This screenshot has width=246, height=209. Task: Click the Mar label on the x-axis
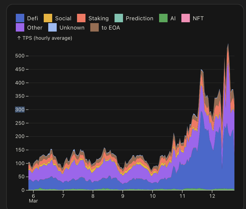[x=33, y=201]
